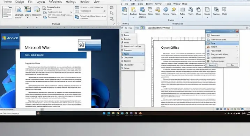Click the green icon beside OpenOffice document tab

click(x=142, y=28)
